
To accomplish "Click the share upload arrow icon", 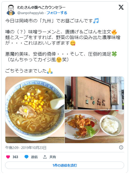I will (45, 157).
